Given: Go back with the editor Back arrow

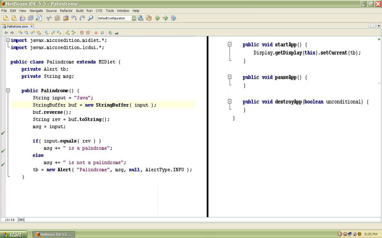Looking at the screenshot, I should click(6, 33).
